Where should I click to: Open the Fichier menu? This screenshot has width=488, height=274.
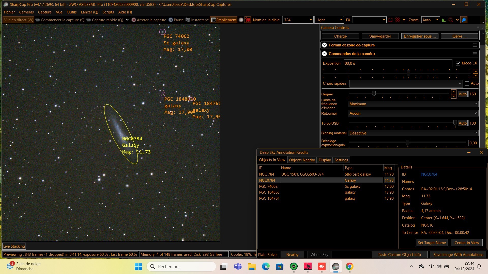[9, 12]
